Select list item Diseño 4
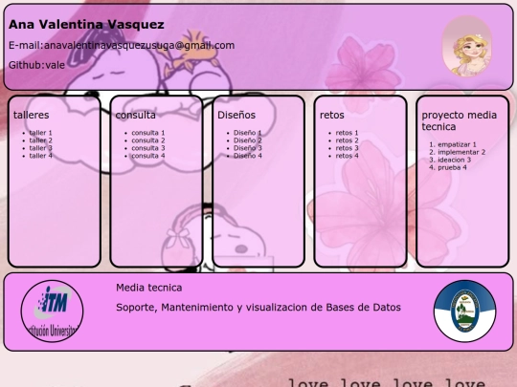 click(x=248, y=156)
